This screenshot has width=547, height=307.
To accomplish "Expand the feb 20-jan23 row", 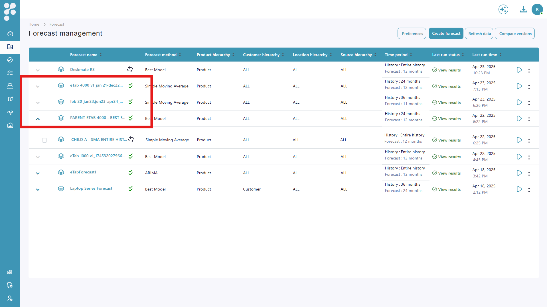I will pyautogui.click(x=38, y=103).
